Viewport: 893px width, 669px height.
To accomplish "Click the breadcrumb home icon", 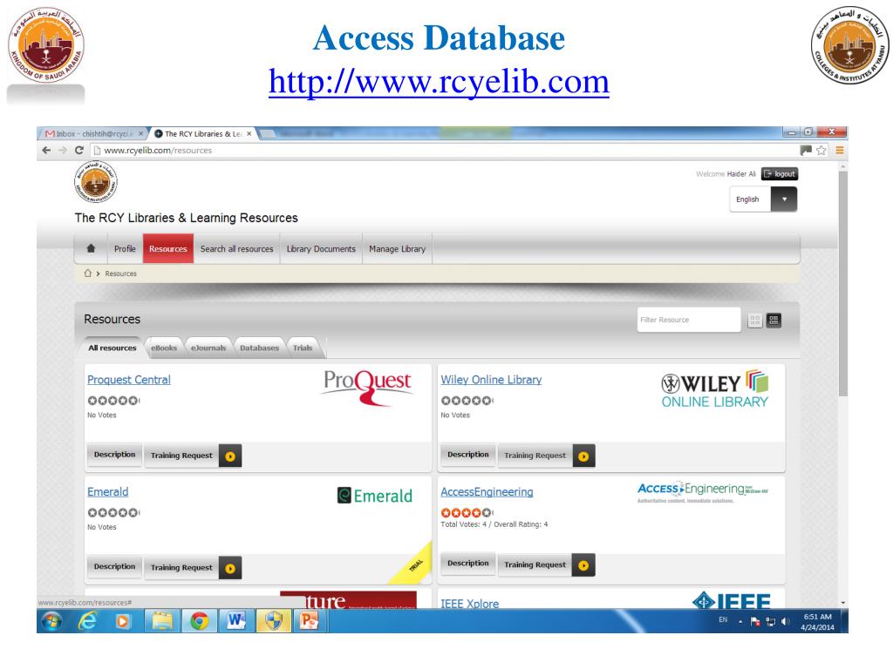I will pyautogui.click(x=88, y=273).
